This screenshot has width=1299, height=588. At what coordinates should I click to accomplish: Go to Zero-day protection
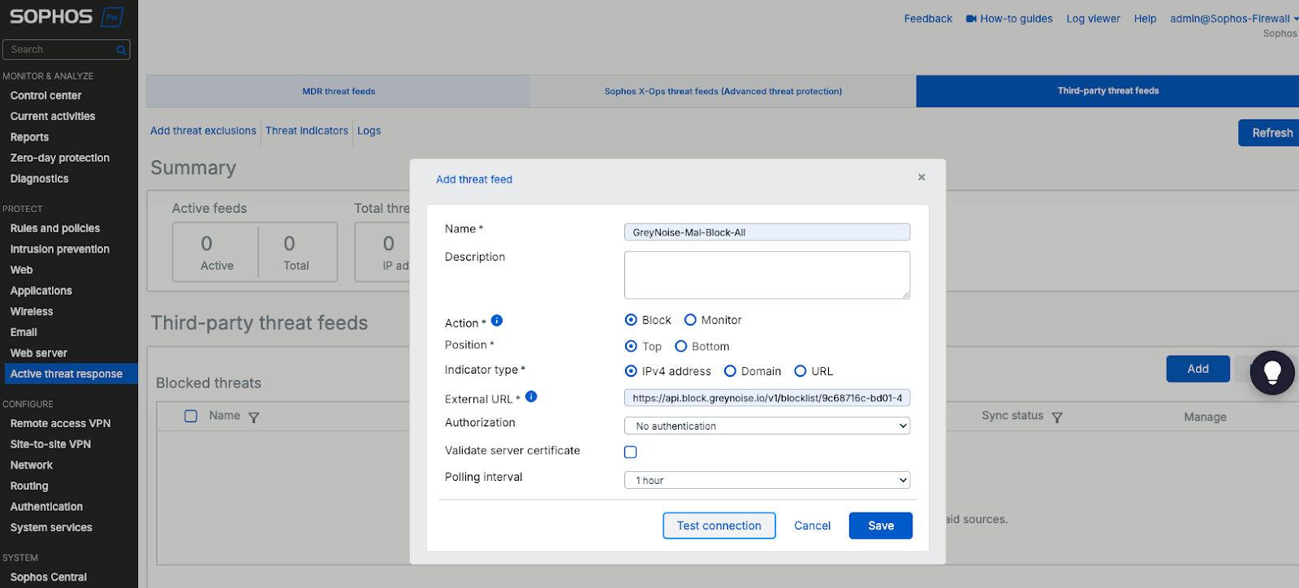click(x=60, y=158)
